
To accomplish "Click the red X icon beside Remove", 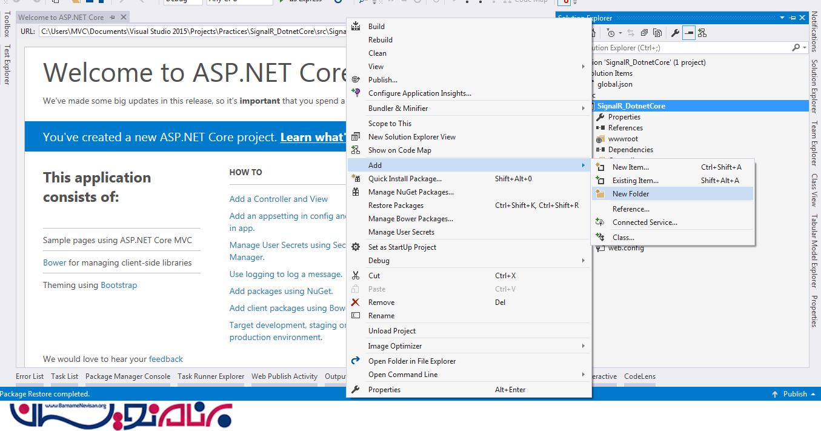I will pos(356,302).
